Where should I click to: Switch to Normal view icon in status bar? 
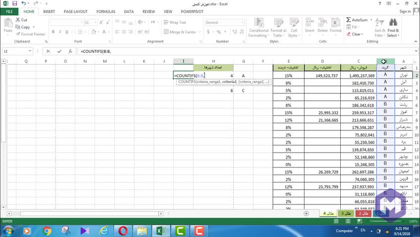point(336,221)
